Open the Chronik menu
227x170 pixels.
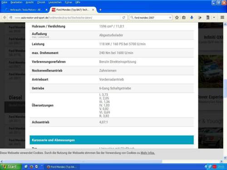pyautogui.click(x=41, y=2)
